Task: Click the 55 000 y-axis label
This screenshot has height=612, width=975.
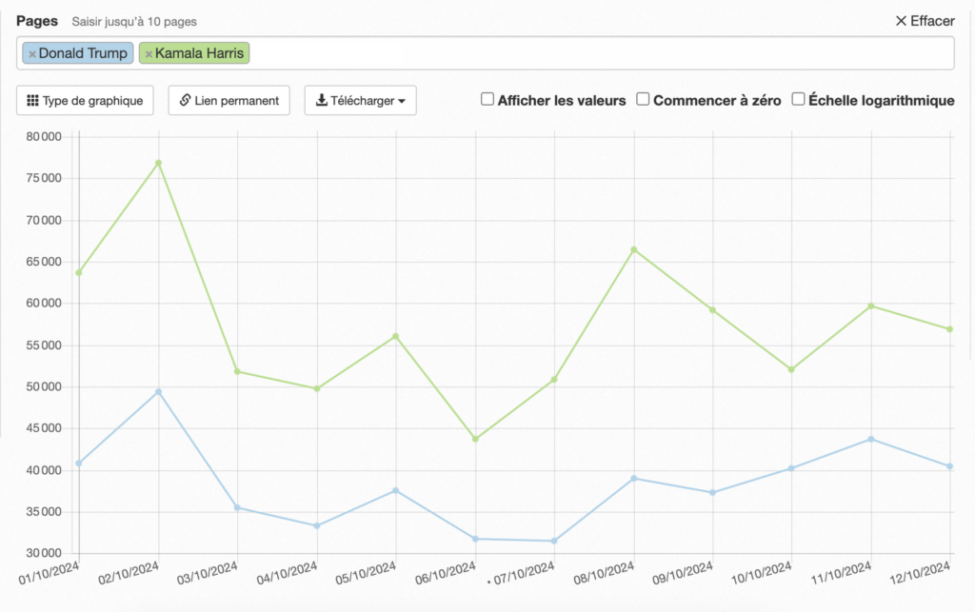Action: pos(44,345)
